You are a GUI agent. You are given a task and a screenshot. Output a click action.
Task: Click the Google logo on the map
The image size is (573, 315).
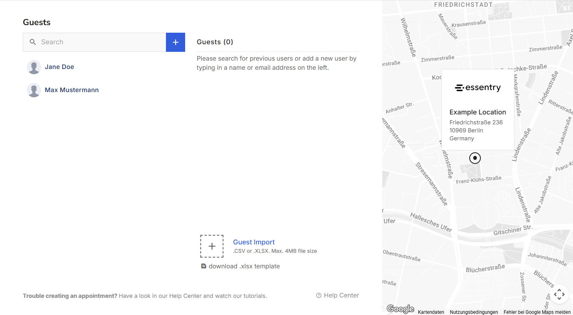click(401, 309)
